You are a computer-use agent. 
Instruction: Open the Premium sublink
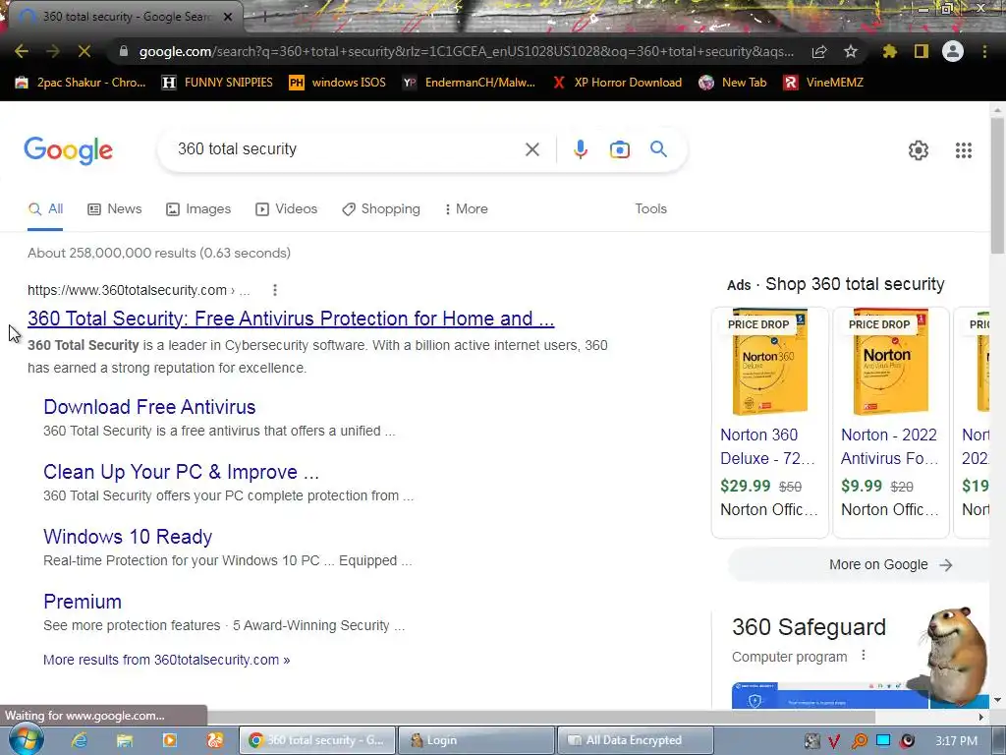click(83, 602)
